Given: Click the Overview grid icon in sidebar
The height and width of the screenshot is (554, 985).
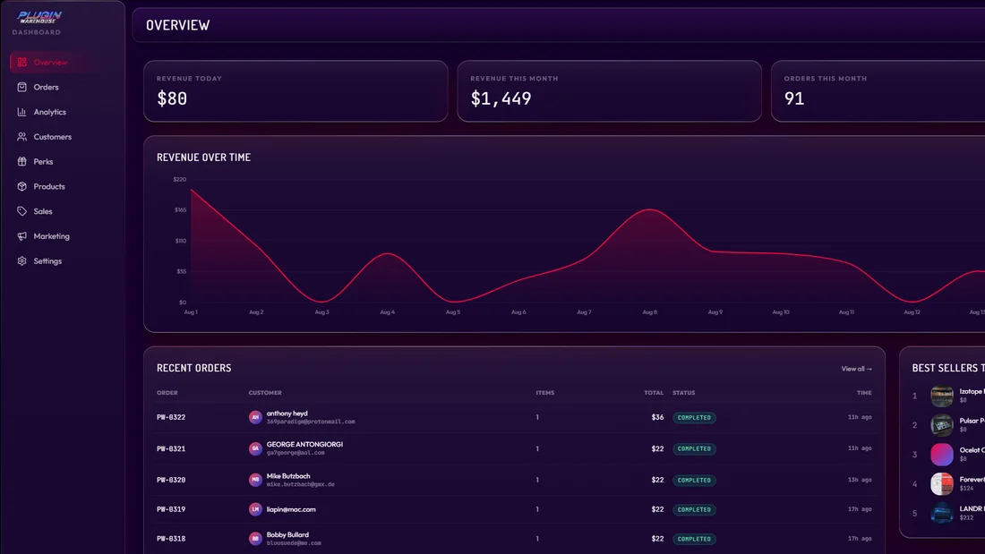Looking at the screenshot, I should pos(22,62).
